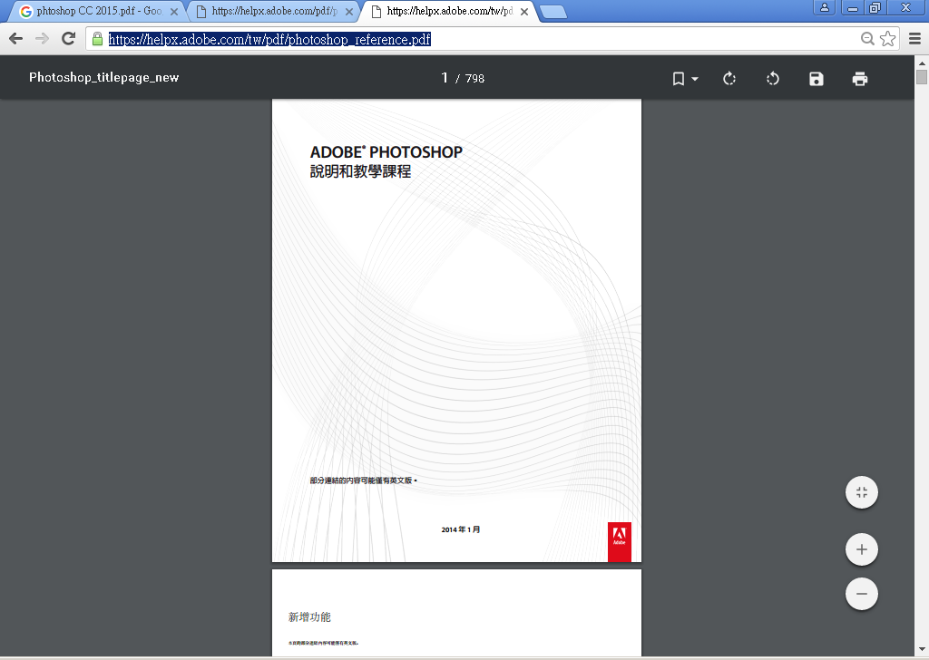The height and width of the screenshot is (660, 929).
Task: Switch to the second helpx.adobe.com/pdf tab
Action: (x=274, y=11)
